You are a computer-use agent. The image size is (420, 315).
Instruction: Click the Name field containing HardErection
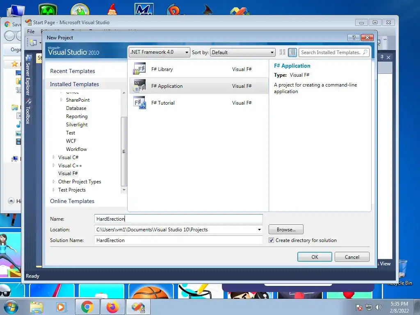click(178, 219)
